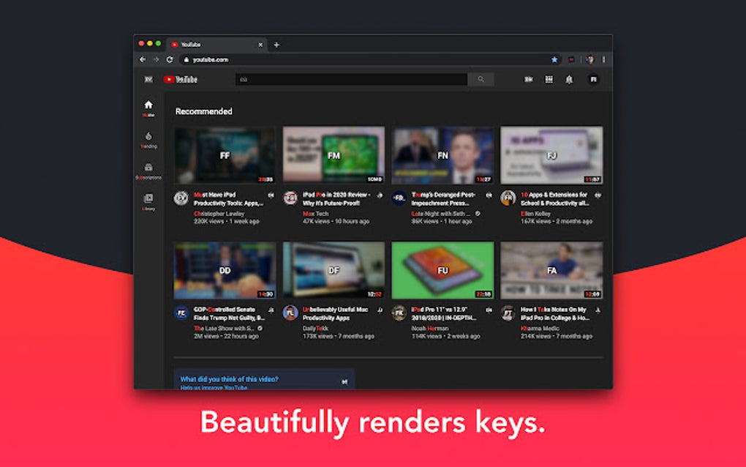
Task: Reload the page
Action: (x=170, y=59)
